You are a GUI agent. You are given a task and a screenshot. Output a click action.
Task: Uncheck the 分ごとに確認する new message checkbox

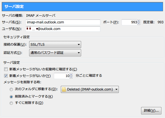click(x=6, y=76)
